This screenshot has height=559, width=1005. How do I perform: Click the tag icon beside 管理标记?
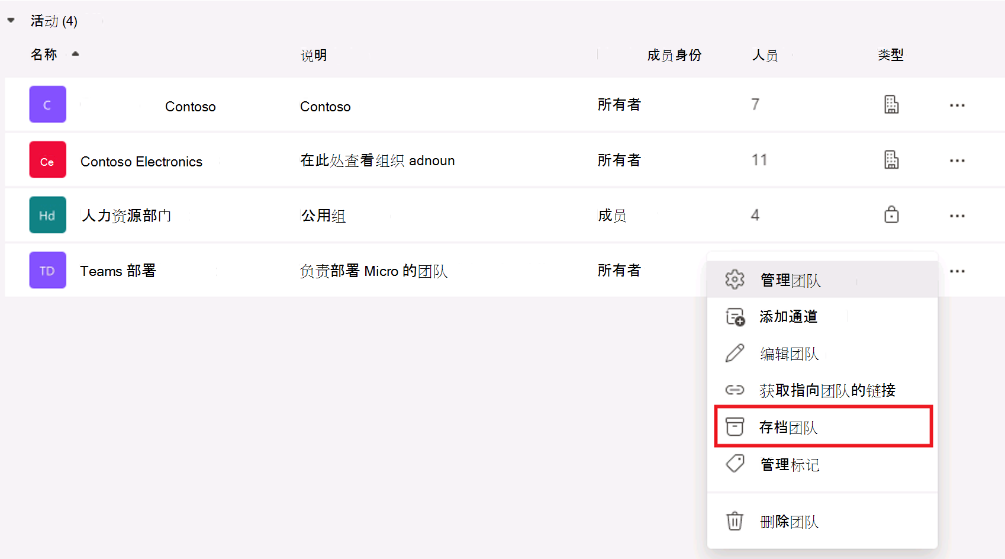point(735,463)
